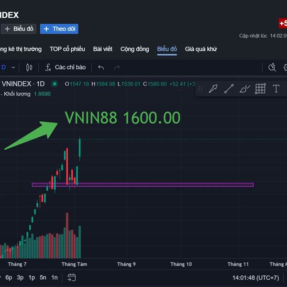Select the brush drawing tool

pyautogui.click(x=245, y=89)
